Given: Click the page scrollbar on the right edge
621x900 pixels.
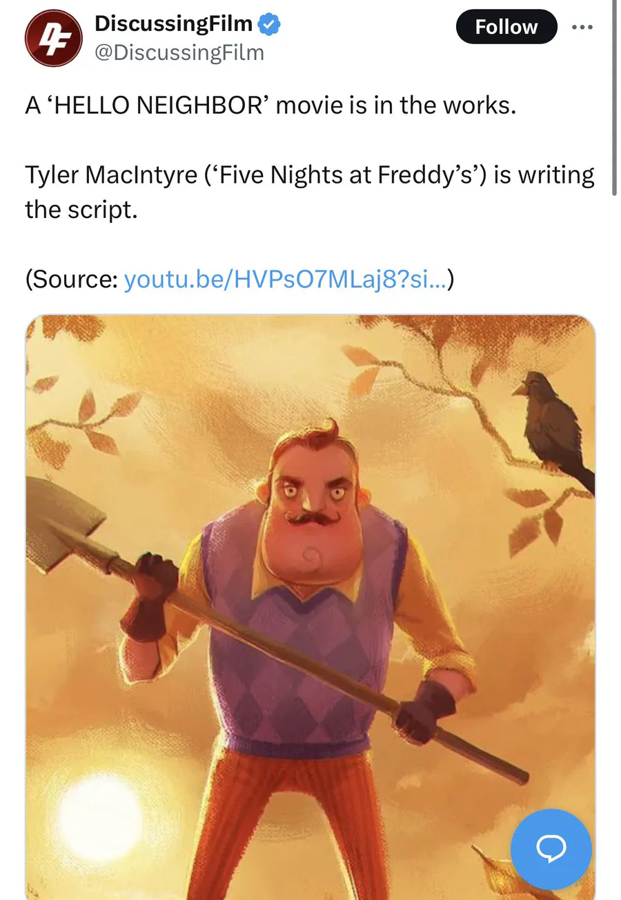Looking at the screenshot, I should [x=615, y=98].
